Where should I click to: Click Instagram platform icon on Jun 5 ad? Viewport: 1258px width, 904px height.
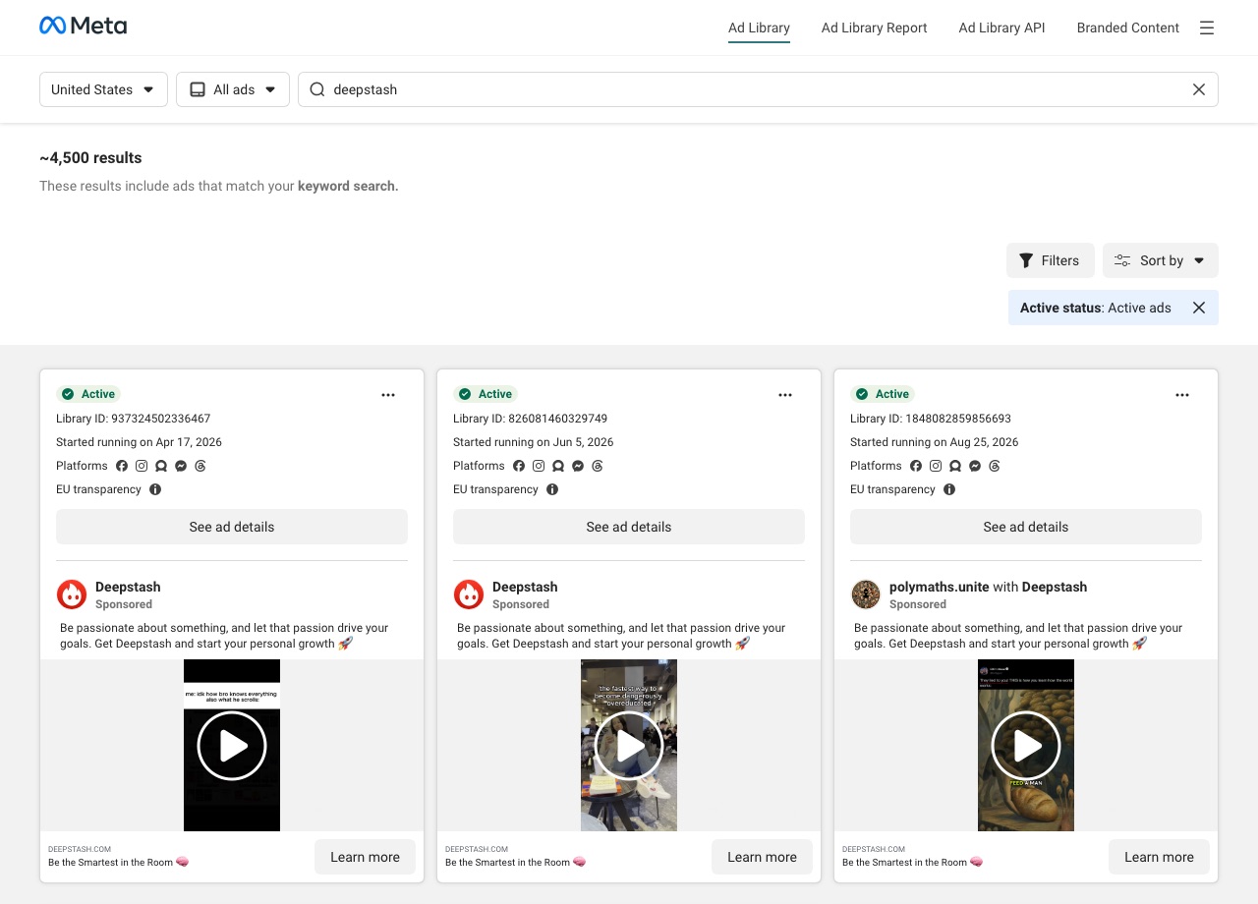pyautogui.click(x=539, y=466)
